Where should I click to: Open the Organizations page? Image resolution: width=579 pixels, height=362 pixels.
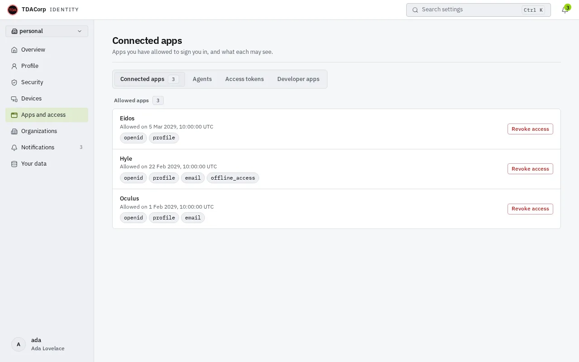point(47,131)
